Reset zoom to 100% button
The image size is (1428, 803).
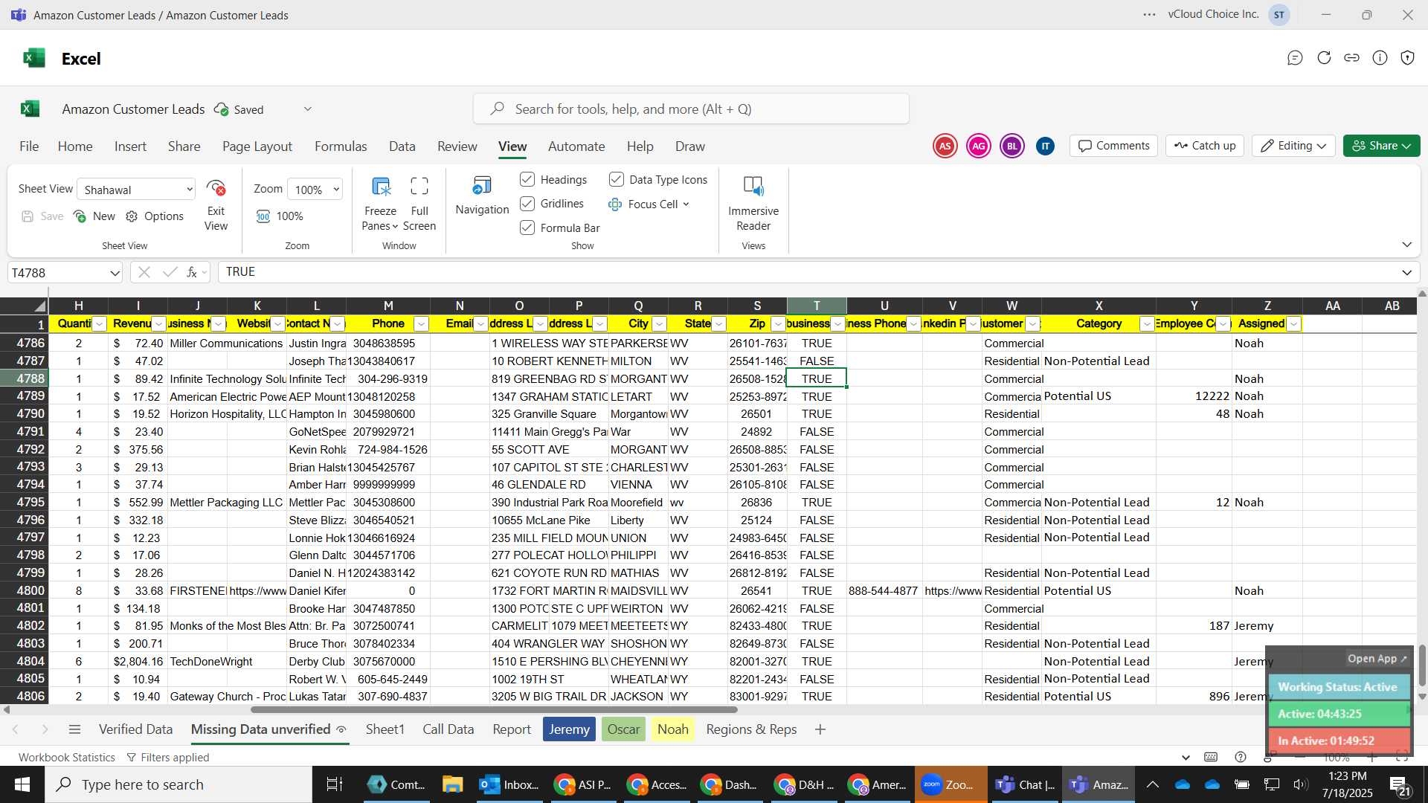[280, 216]
